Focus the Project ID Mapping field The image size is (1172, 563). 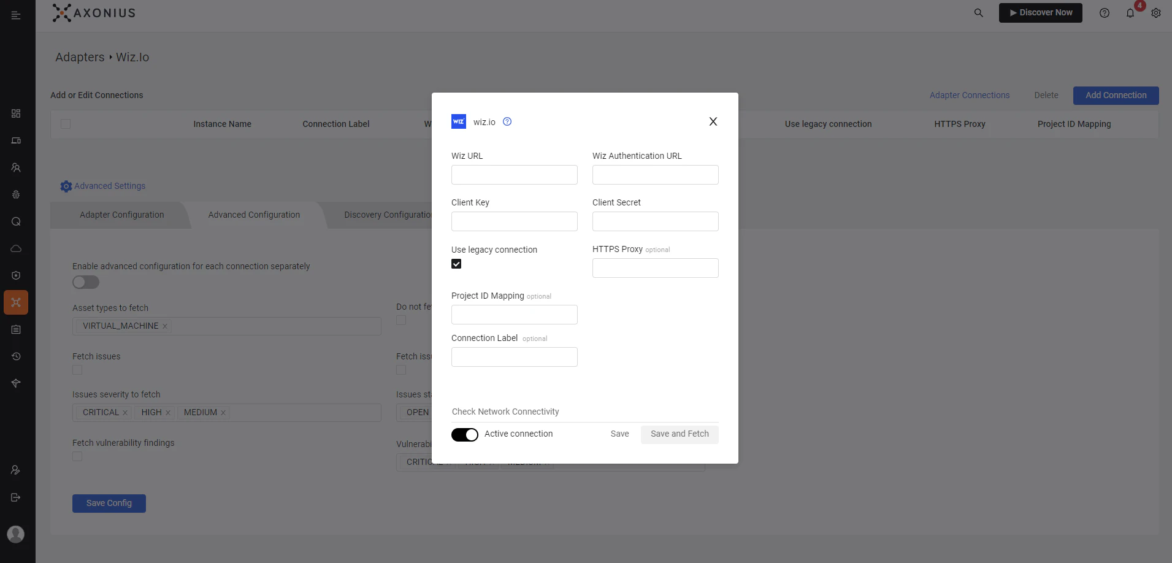click(515, 315)
